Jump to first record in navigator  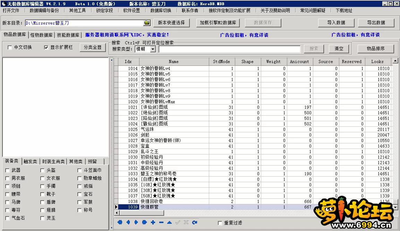click(x=120, y=222)
